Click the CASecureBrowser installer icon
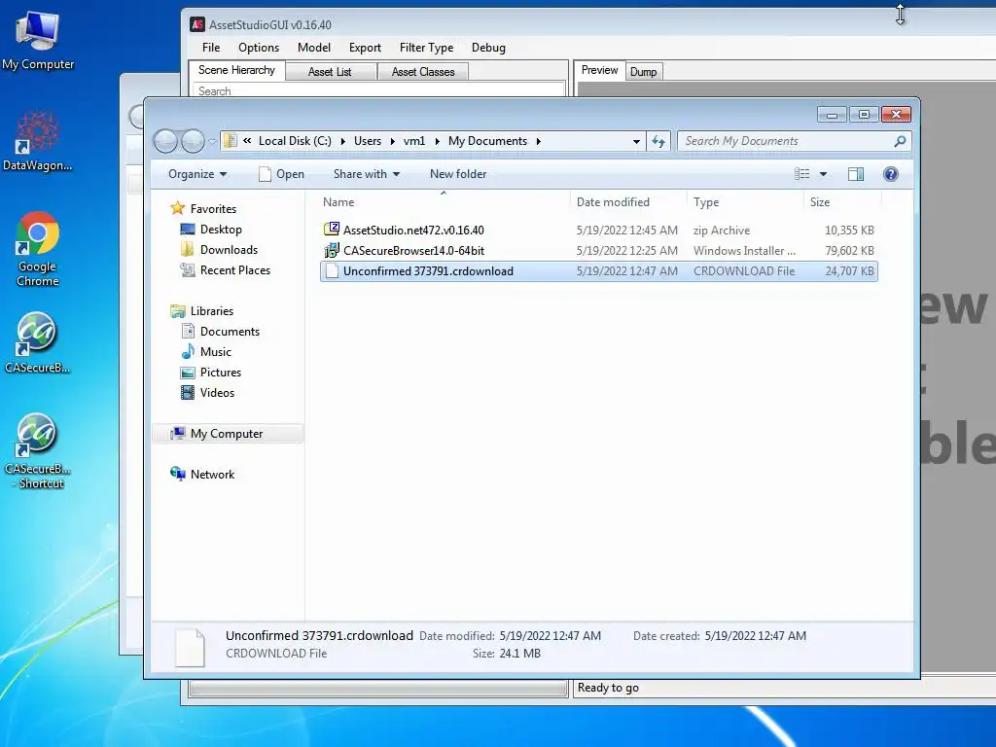996x747 pixels. point(332,250)
